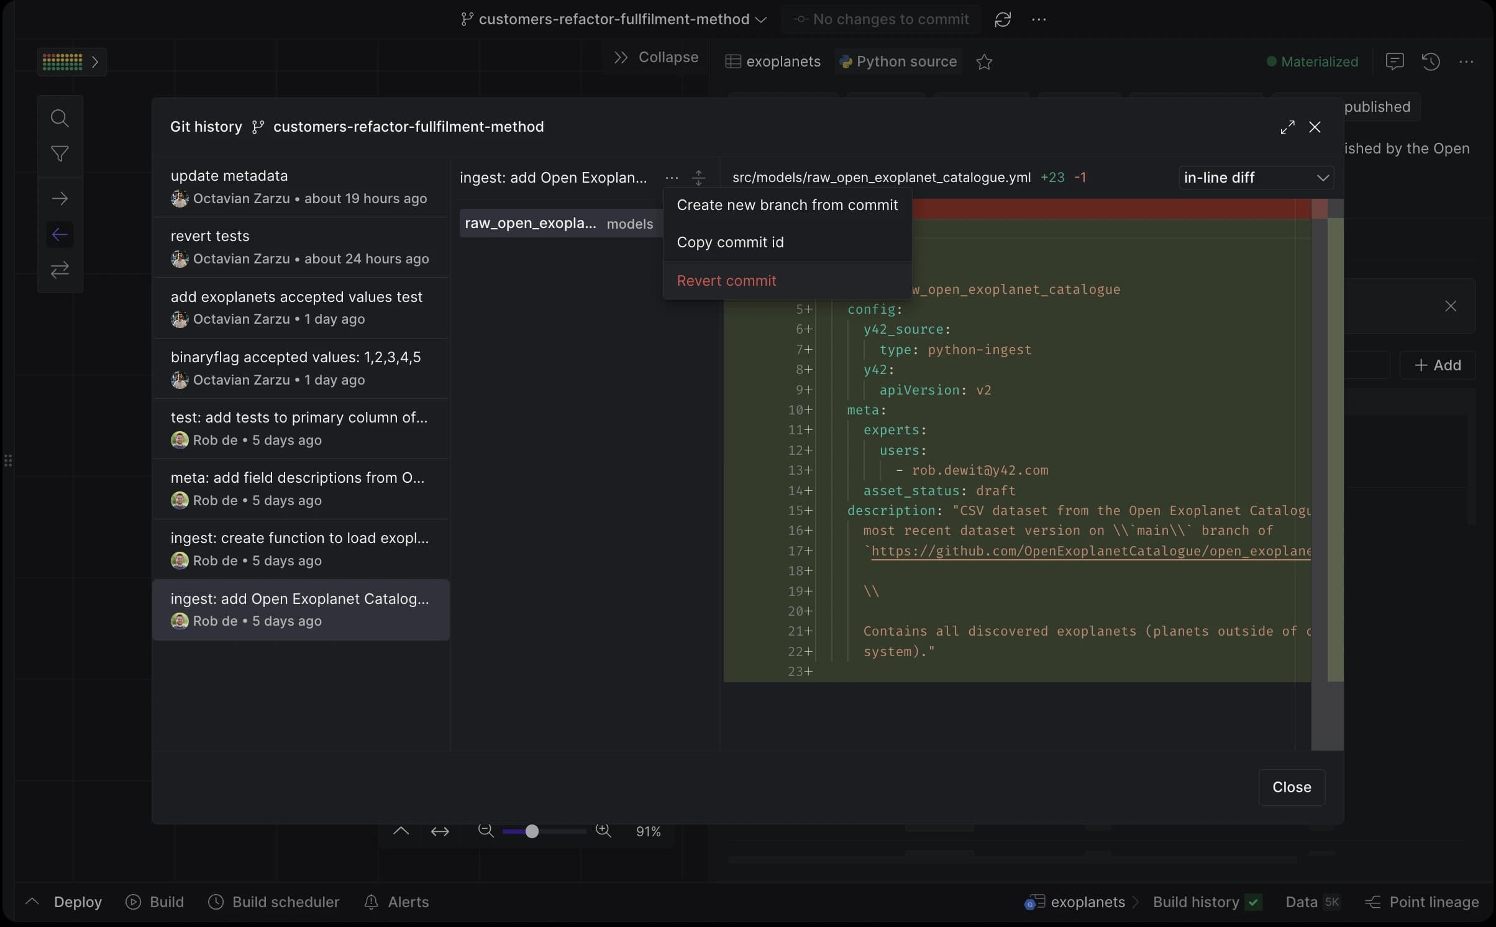
Task: Click the 'Materialized' status toggle indicator
Action: pos(1312,61)
